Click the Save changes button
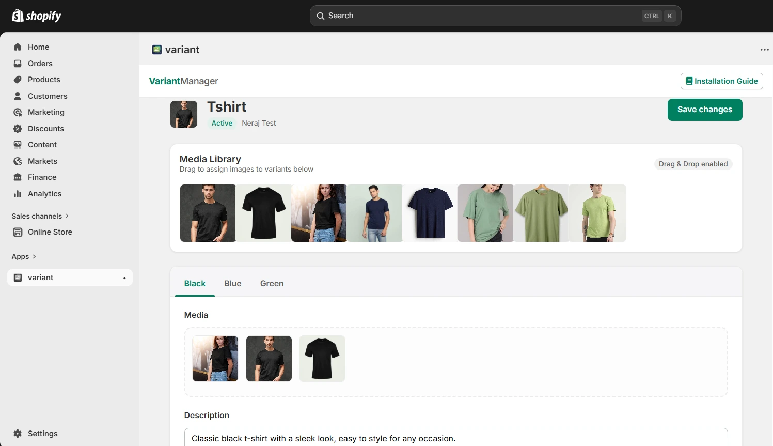 pyautogui.click(x=704, y=110)
